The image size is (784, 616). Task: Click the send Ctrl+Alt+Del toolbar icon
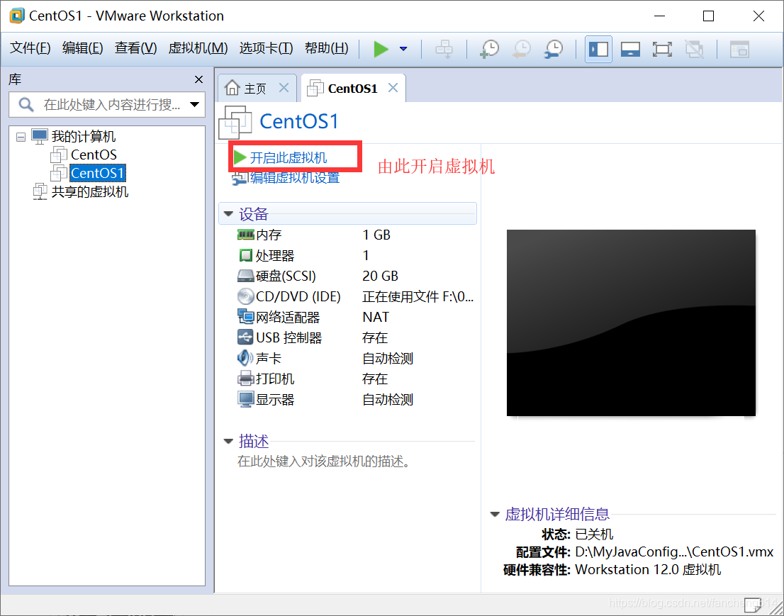tap(444, 49)
